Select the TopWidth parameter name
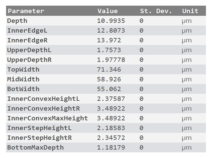 23,70
